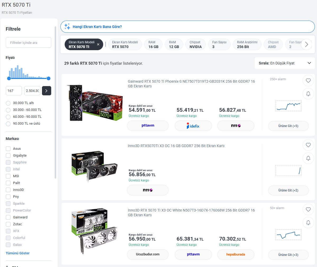Check the Inno3D brand filter
Image resolution: width=317 pixels, height=267 pixels.
8,190
